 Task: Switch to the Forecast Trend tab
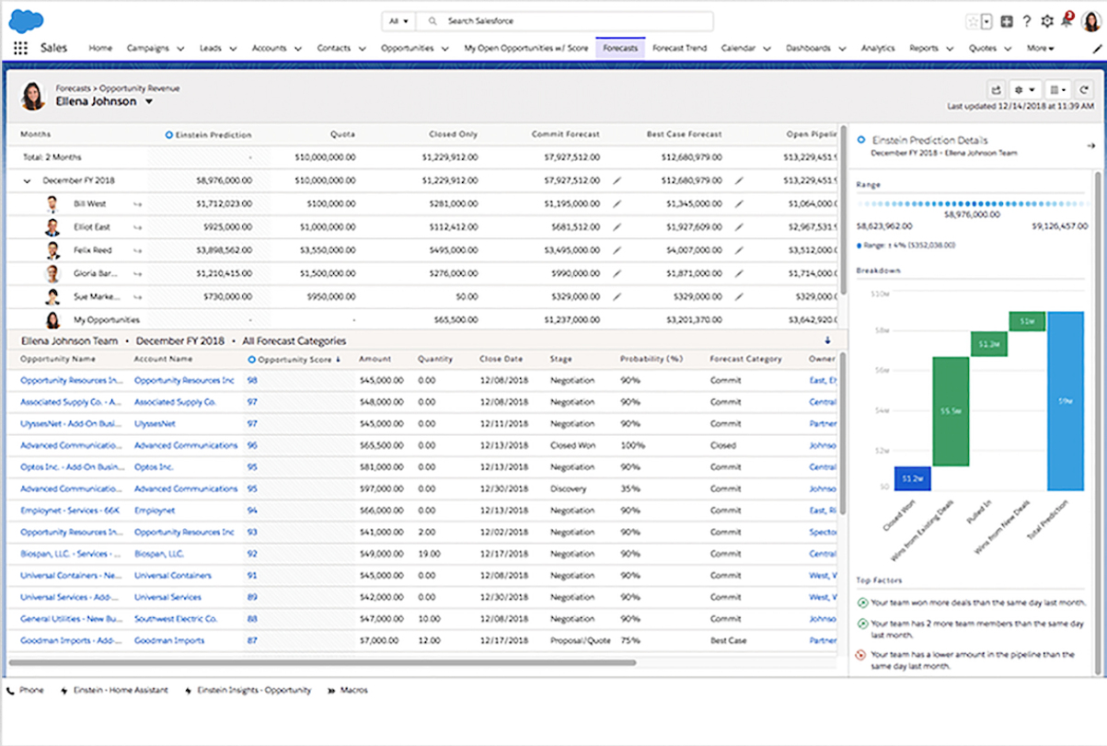679,48
